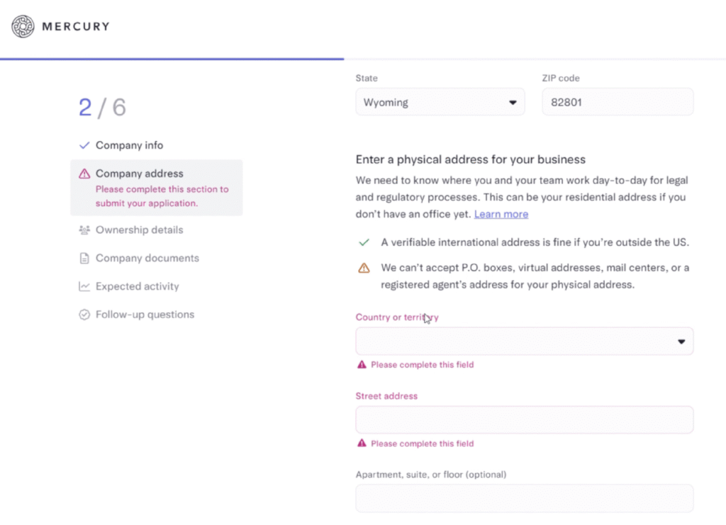Click the Expected activity chart icon
The image size is (726, 525).
point(84,287)
